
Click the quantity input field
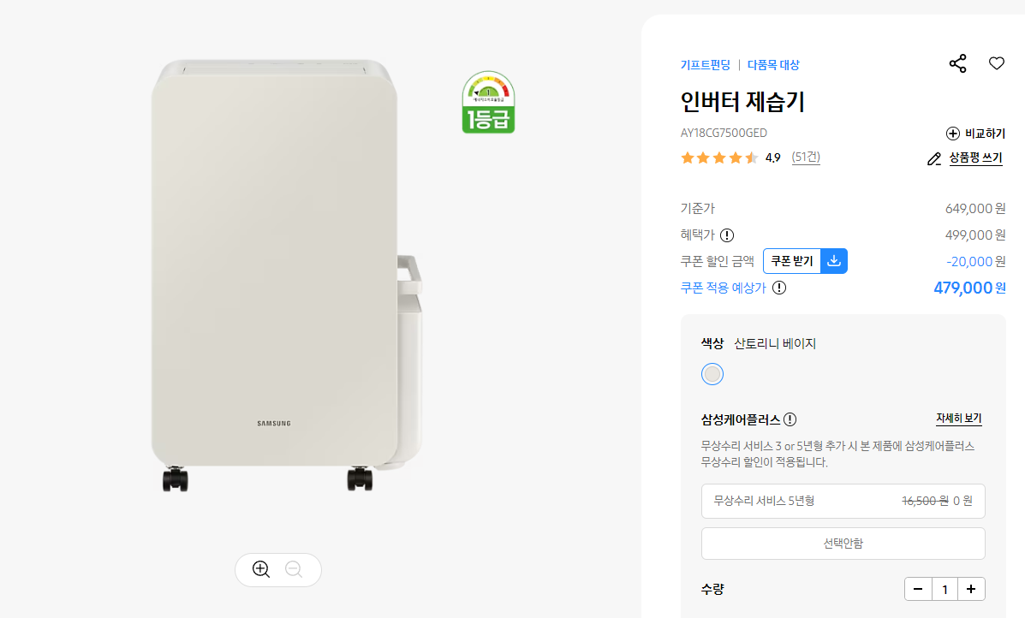[x=945, y=589]
